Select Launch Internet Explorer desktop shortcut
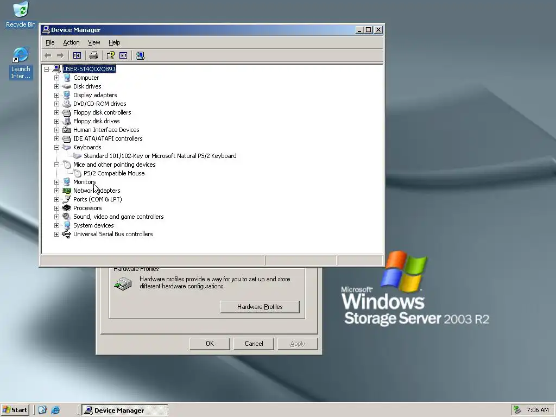 (21, 63)
